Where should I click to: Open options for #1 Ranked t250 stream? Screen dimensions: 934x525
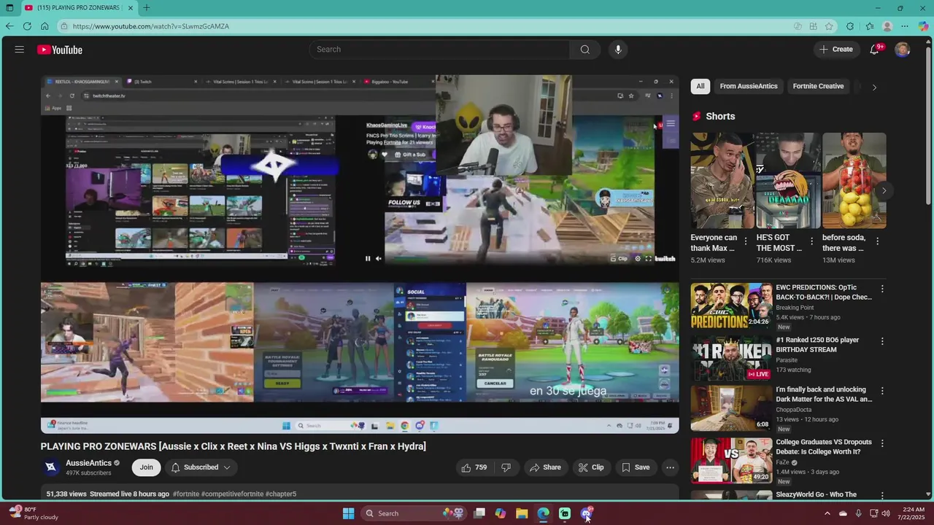click(x=882, y=341)
